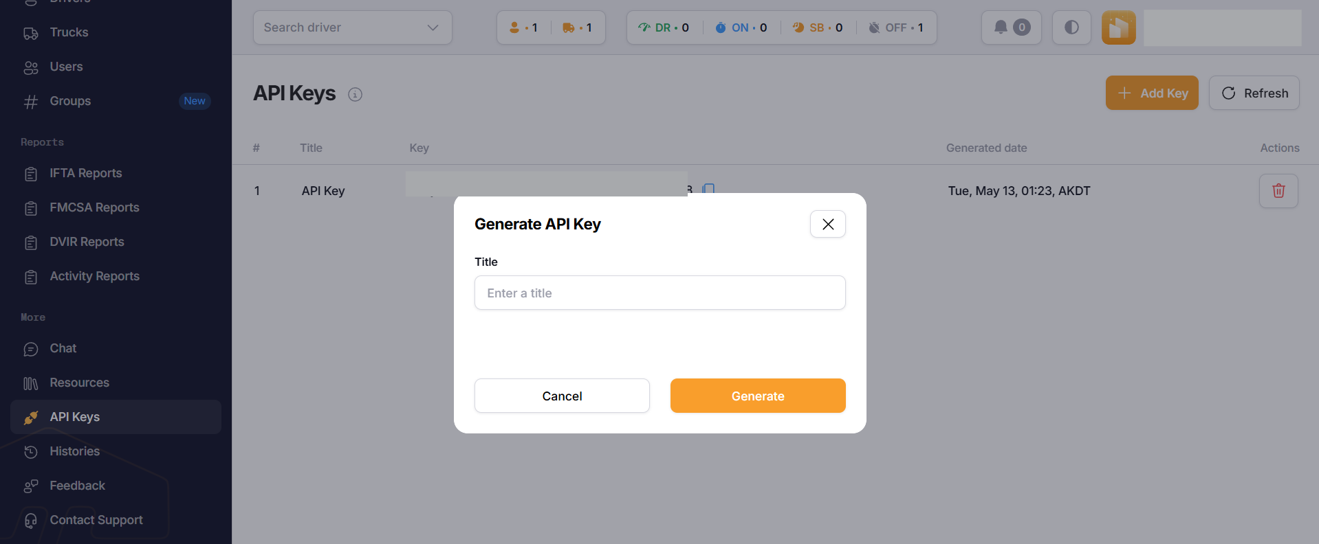Open IFTA Reports page
Screen dimensions: 1319x544
pos(85,173)
